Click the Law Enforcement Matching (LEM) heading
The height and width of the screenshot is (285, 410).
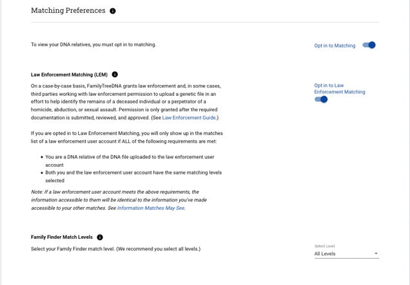point(69,75)
